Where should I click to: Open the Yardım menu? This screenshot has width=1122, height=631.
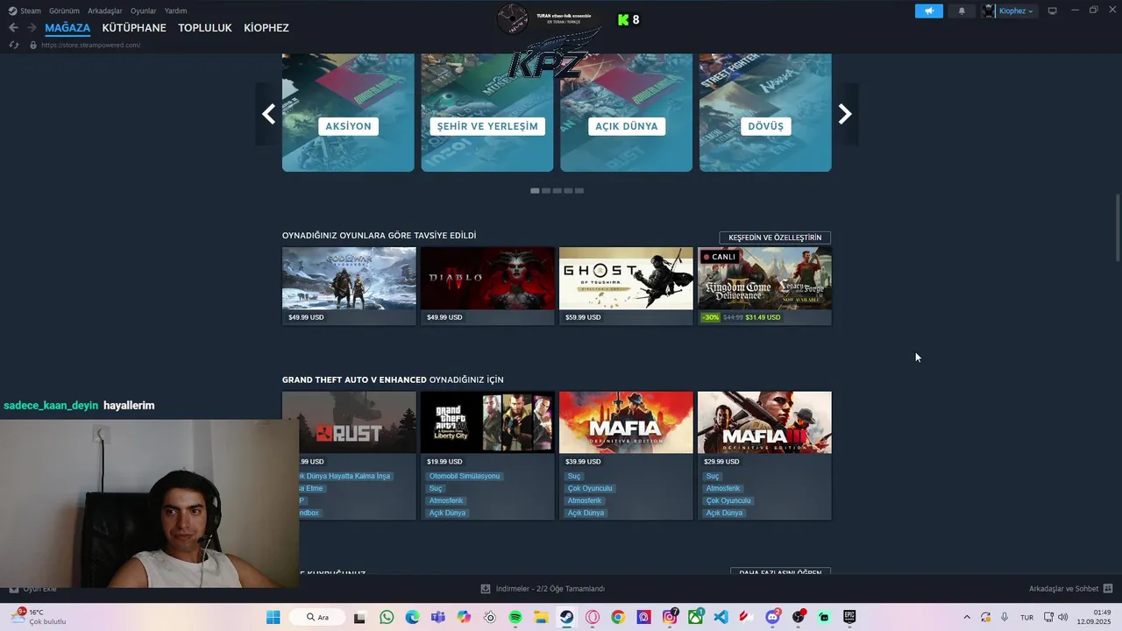click(175, 11)
